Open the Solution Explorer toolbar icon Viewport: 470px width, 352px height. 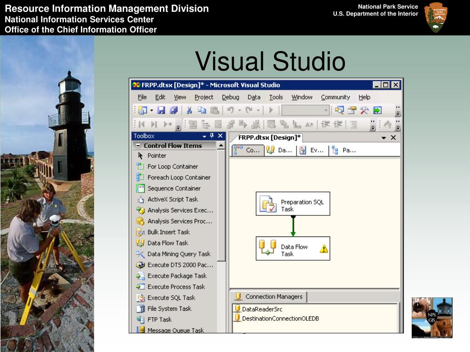pos(339,110)
